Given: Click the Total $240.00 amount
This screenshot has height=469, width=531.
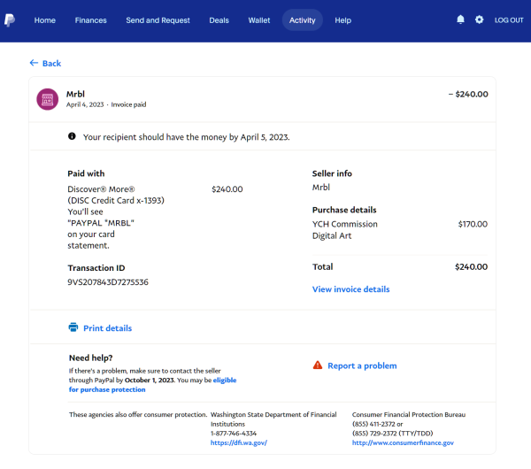Looking at the screenshot, I should (x=471, y=267).
